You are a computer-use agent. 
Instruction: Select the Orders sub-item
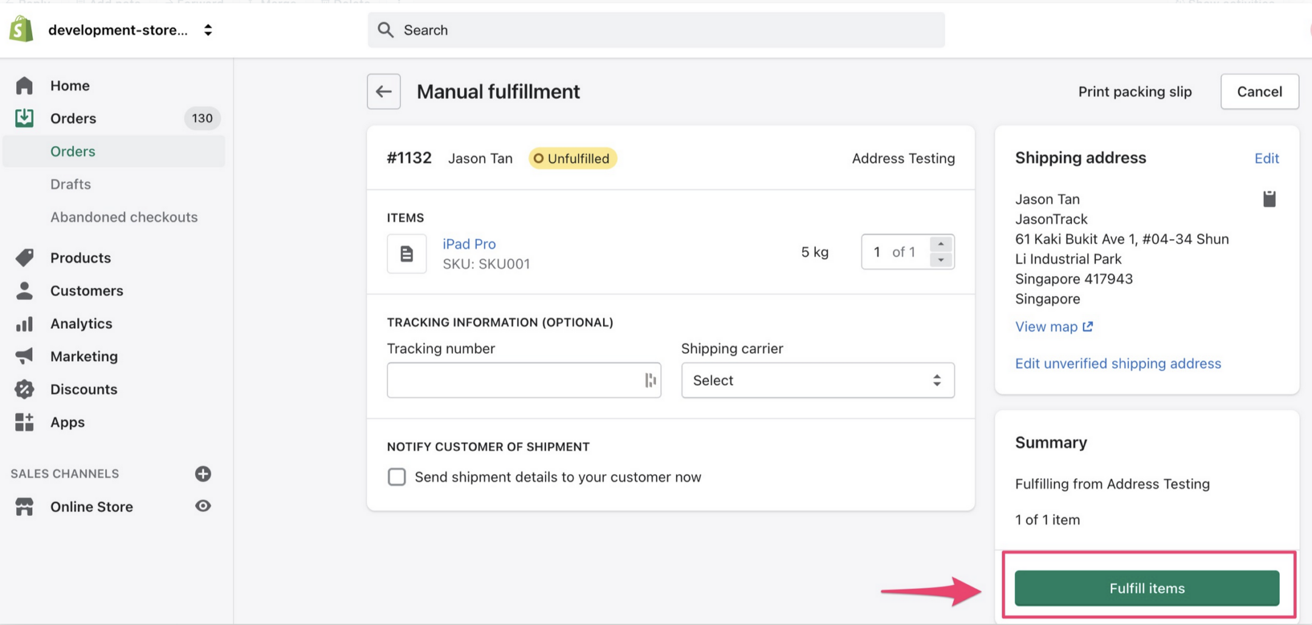click(114, 151)
